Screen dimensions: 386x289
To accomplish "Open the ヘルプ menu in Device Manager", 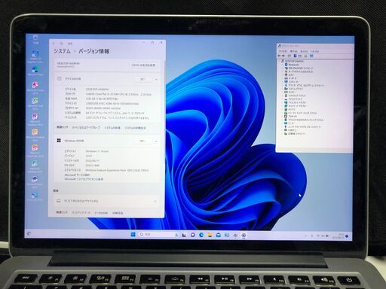I will tap(314, 51).
